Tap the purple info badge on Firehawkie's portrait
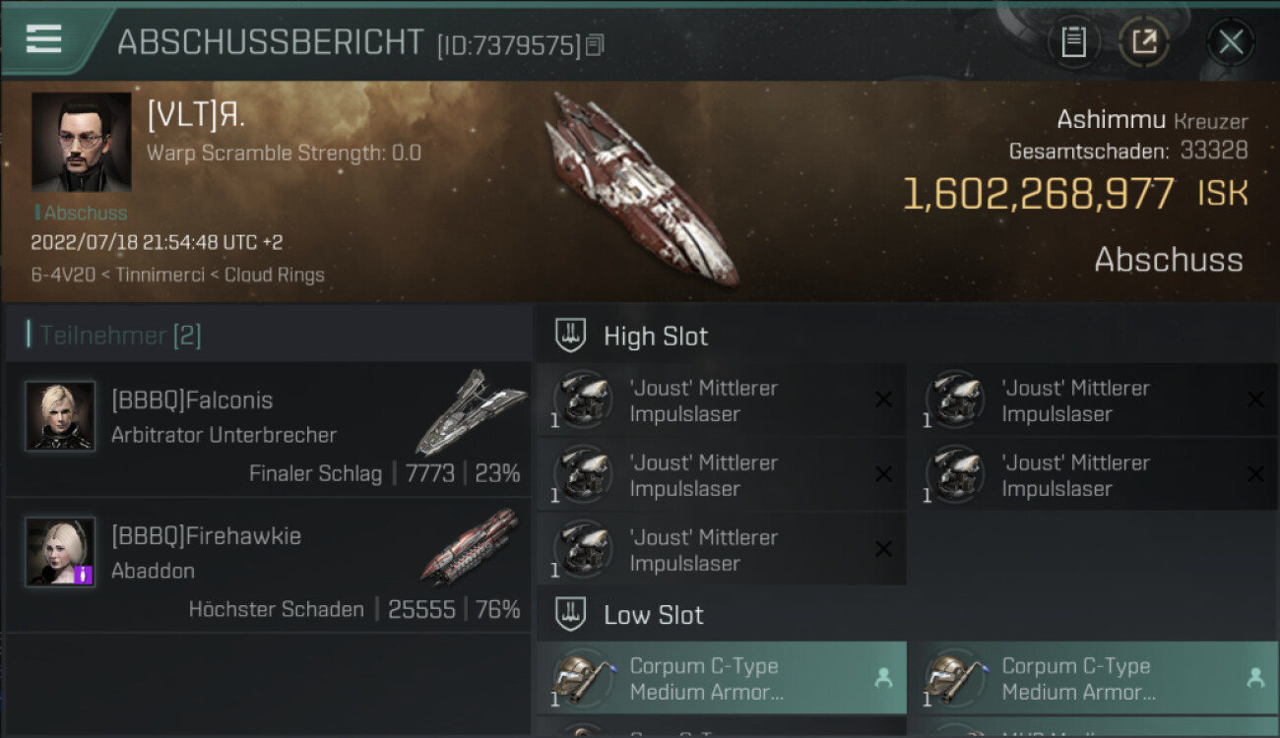Screen dimensions: 1280x738 [x=84, y=574]
